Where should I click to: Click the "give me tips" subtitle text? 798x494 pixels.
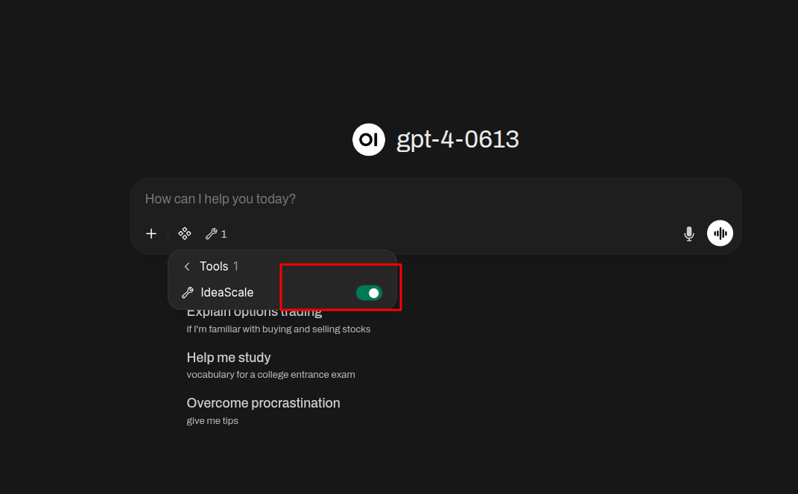[x=212, y=421]
